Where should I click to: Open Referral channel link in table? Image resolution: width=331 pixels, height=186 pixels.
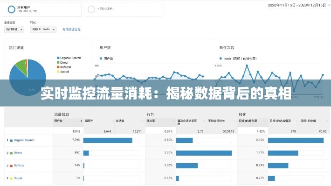pos(19,166)
